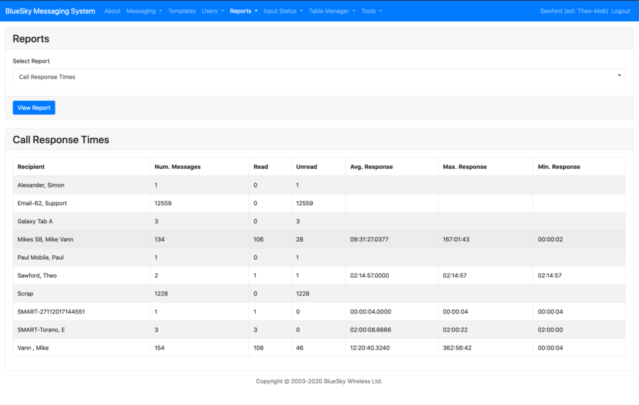
Task: Open the Table Manager dropdown
Action: point(332,11)
